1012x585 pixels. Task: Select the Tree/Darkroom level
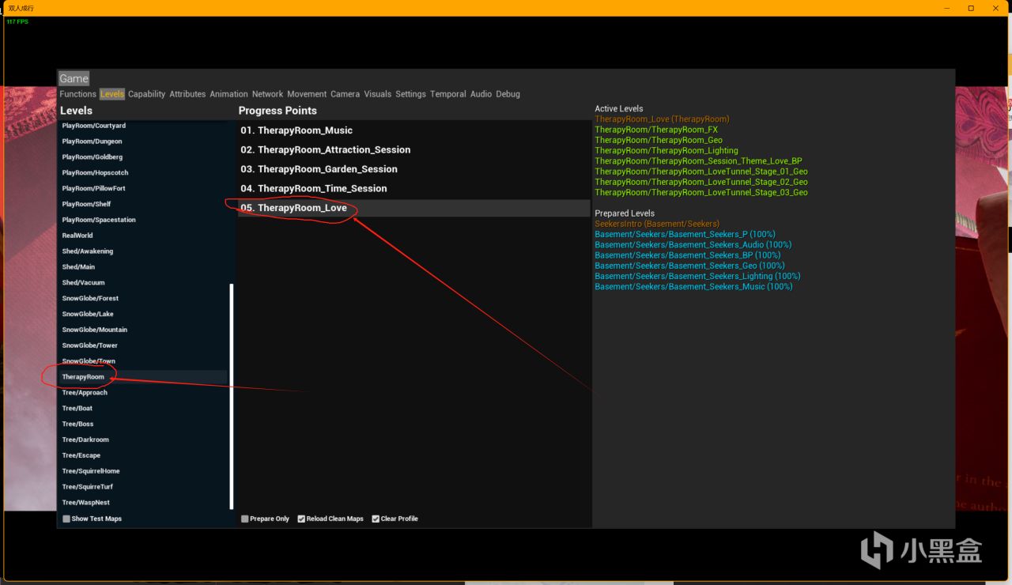pyautogui.click(x=144, y=440)
